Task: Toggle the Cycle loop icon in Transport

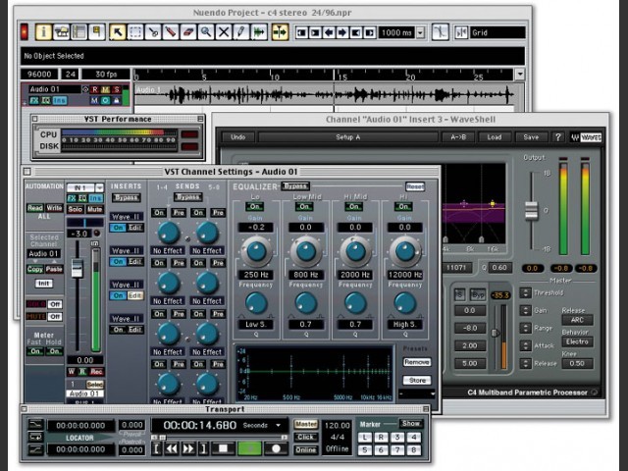Action: coord(35,437)
